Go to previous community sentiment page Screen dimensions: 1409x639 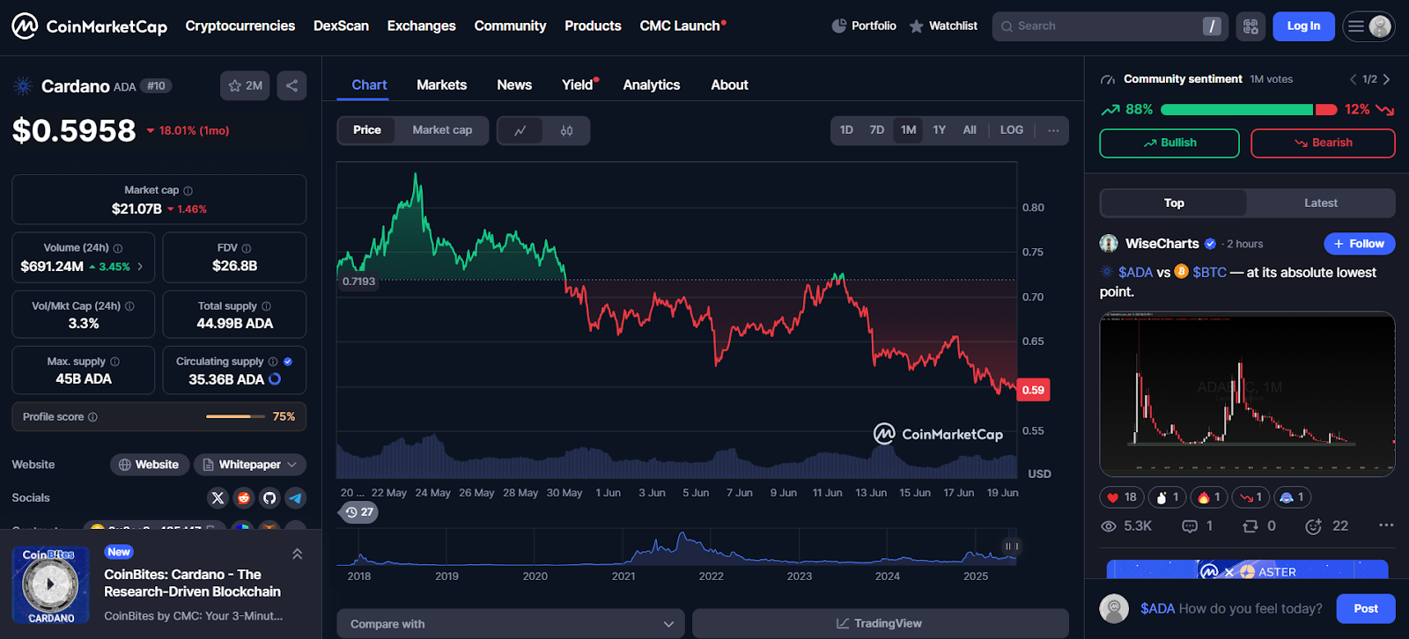(1353, 79)
